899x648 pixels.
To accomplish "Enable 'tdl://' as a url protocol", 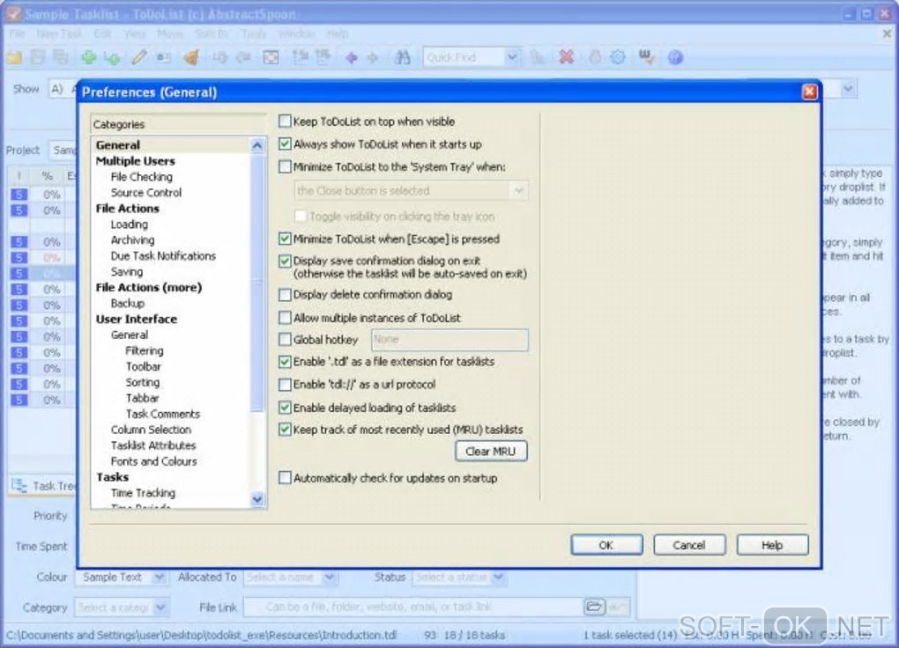I will [285, 384].
